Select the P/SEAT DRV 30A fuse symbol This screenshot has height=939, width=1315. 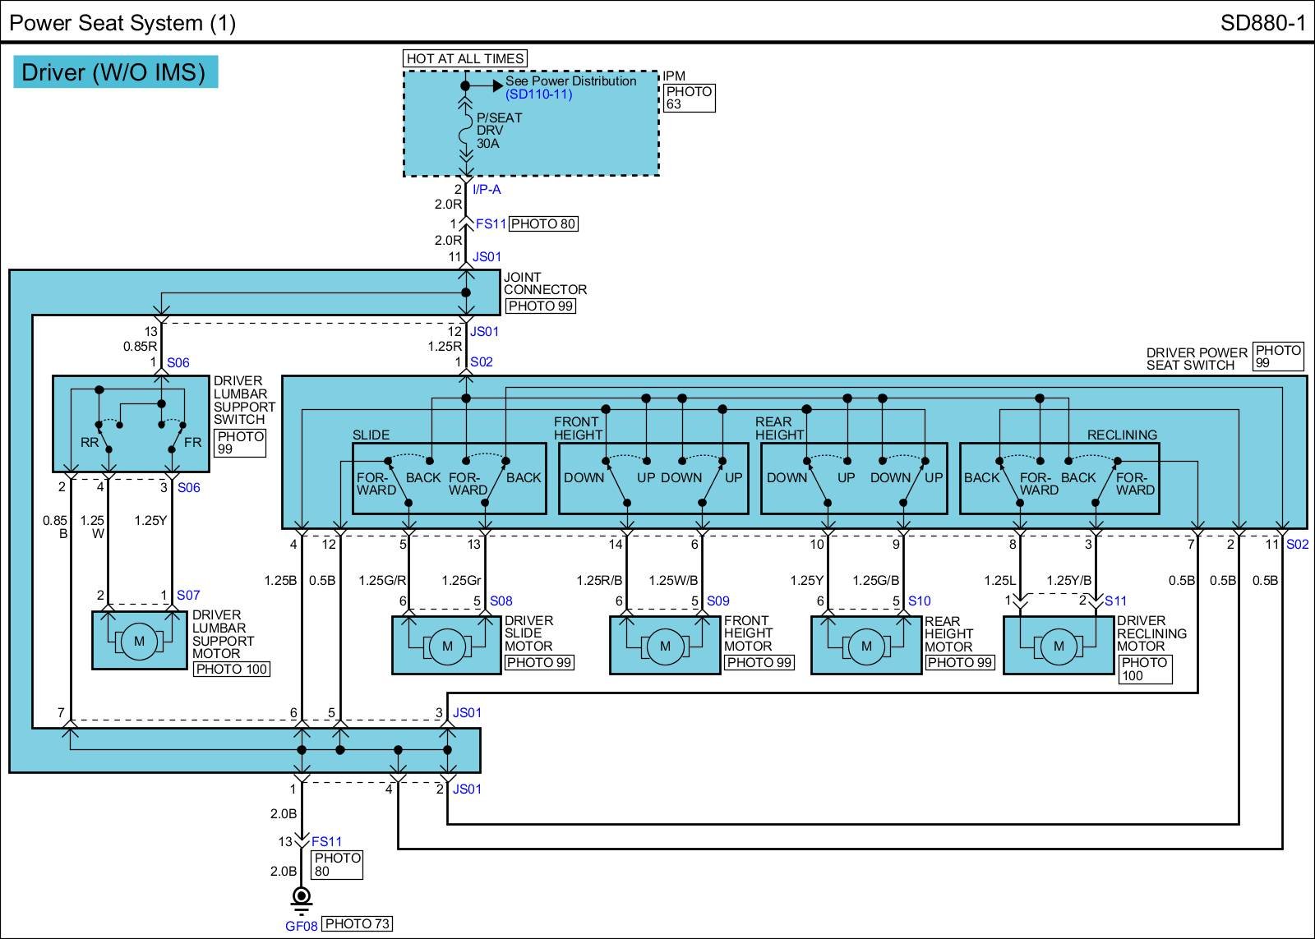point(466,131)
